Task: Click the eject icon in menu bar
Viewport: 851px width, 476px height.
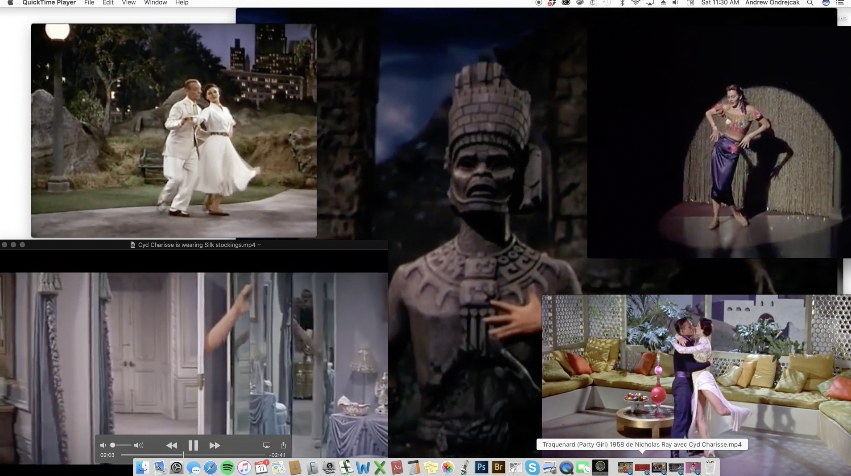Action: pos(663,3)
